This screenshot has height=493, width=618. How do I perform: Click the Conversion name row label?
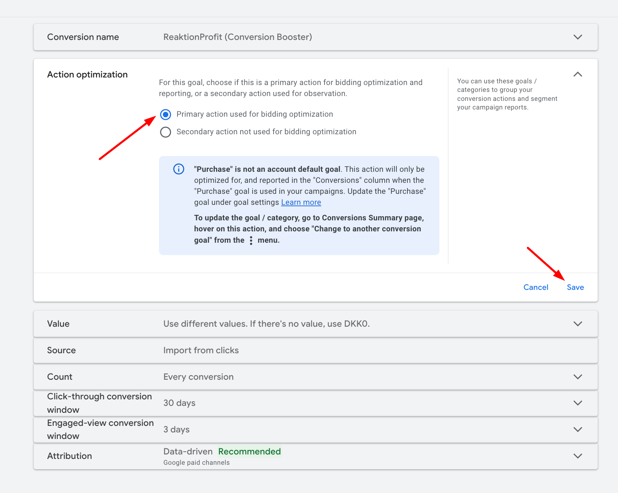83,37
